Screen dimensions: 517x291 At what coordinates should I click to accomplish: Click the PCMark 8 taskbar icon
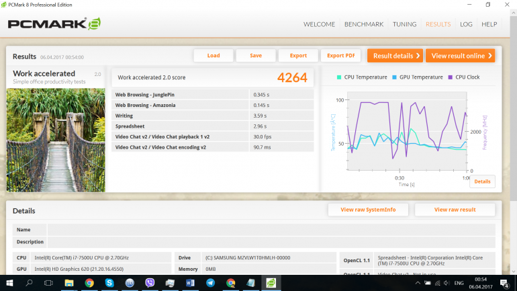[271, 283]
